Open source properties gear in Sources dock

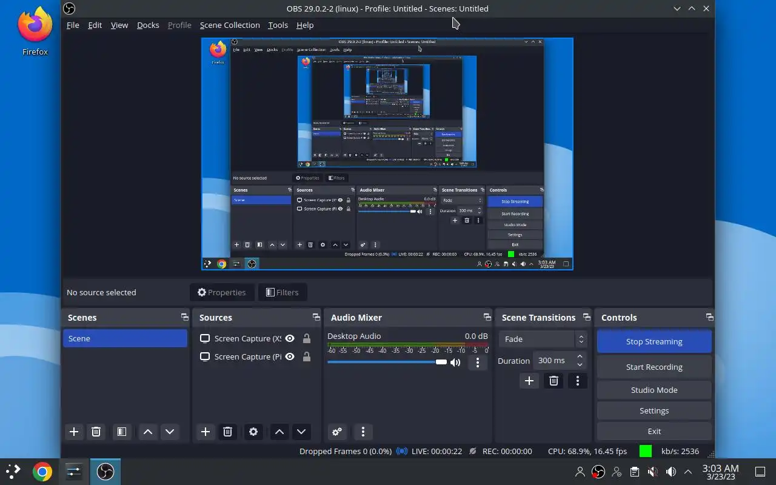[x=253, y=432]
